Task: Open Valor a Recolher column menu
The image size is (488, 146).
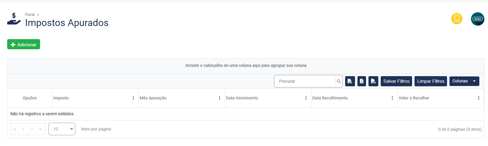Action: point(479,98)
